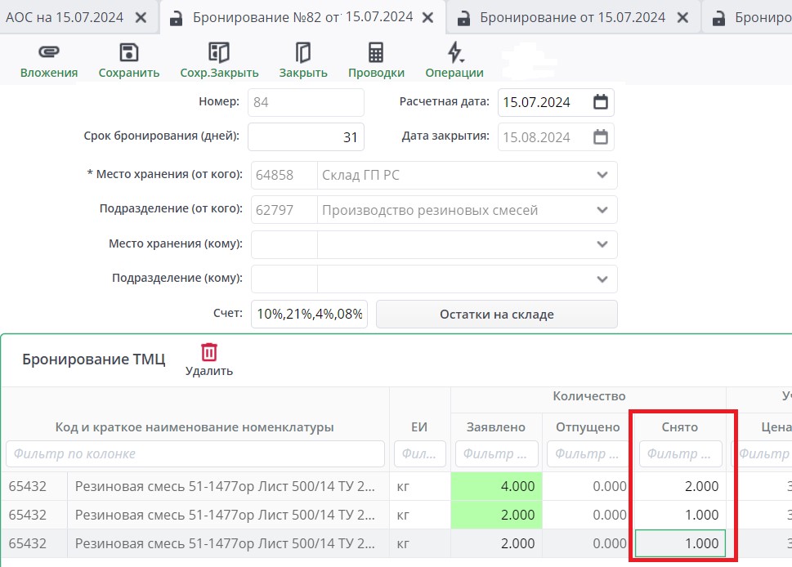Screen dimensions: 792x567
Task: Open Проводки calculator icon
Action: tap(376, 53)
